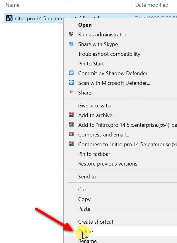The width and height of the screenshot is (177, 243).
Task: Click the Skype icon in context menu
Action: pyautogui.click(x=71, y=44)
